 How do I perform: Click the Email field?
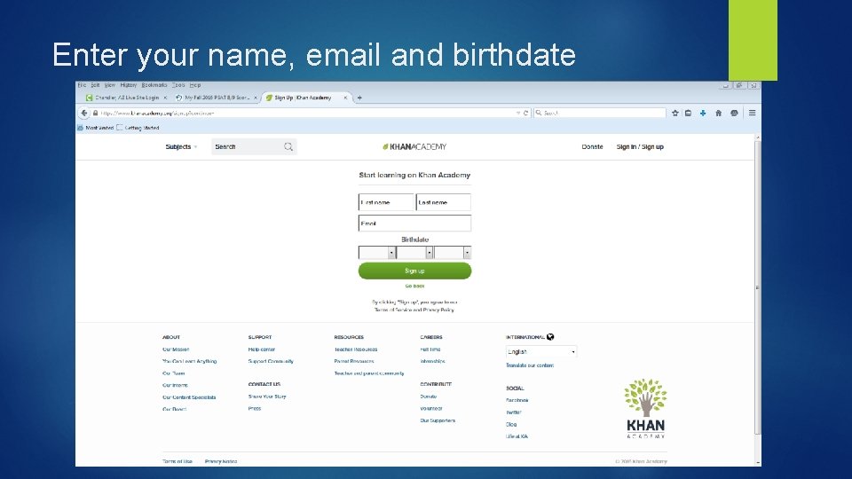coord(414,224)
